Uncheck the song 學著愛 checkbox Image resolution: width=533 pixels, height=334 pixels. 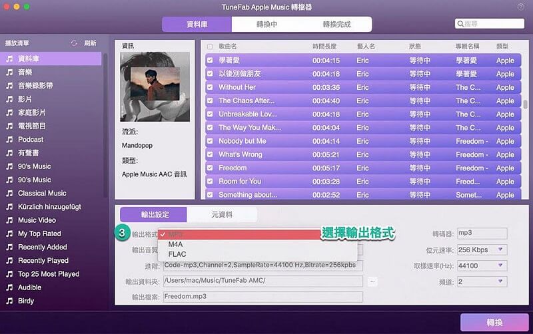click(210, 61)
